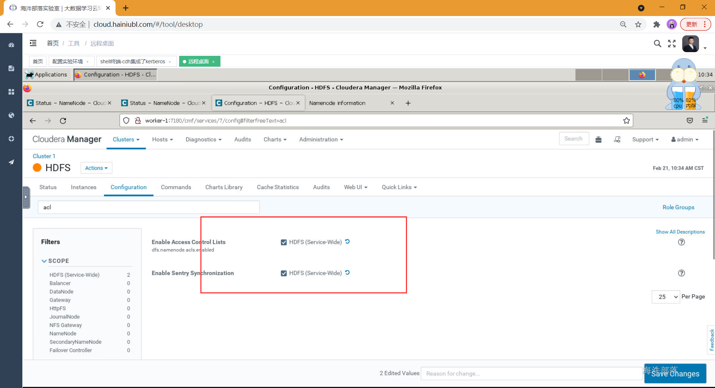The width and height of the screenshot is (715, 388).
Task: Click the Cloudera Manager Search box
Action: click(574, 139)
